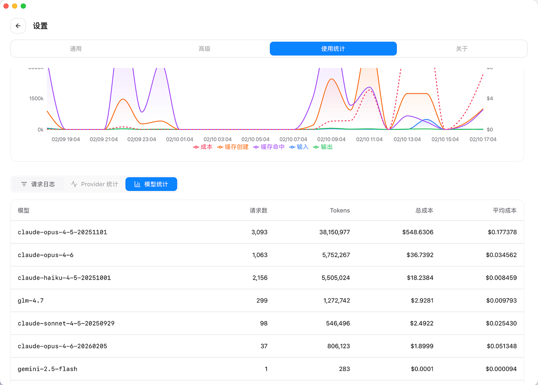538x385 pixels.
Task: Click the 总成本 column header
Action: (x=424, y=210)
